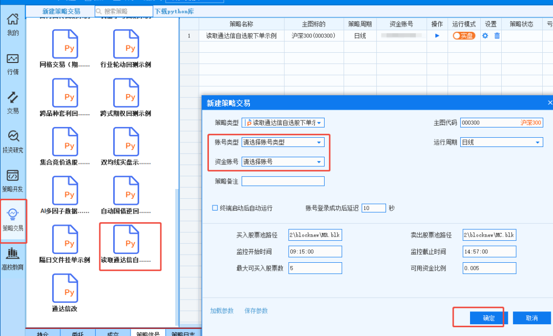The height and width of the screenshot is (336, 553).
Task: Click the 策略名称 column header
Action: click(x=242, y=24)
